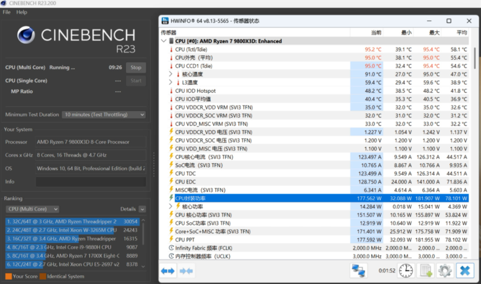Select ranking entry Intel Xeon CPU E5-2697 v2
This screenshot has height=284, width=481.
(72, 264)
